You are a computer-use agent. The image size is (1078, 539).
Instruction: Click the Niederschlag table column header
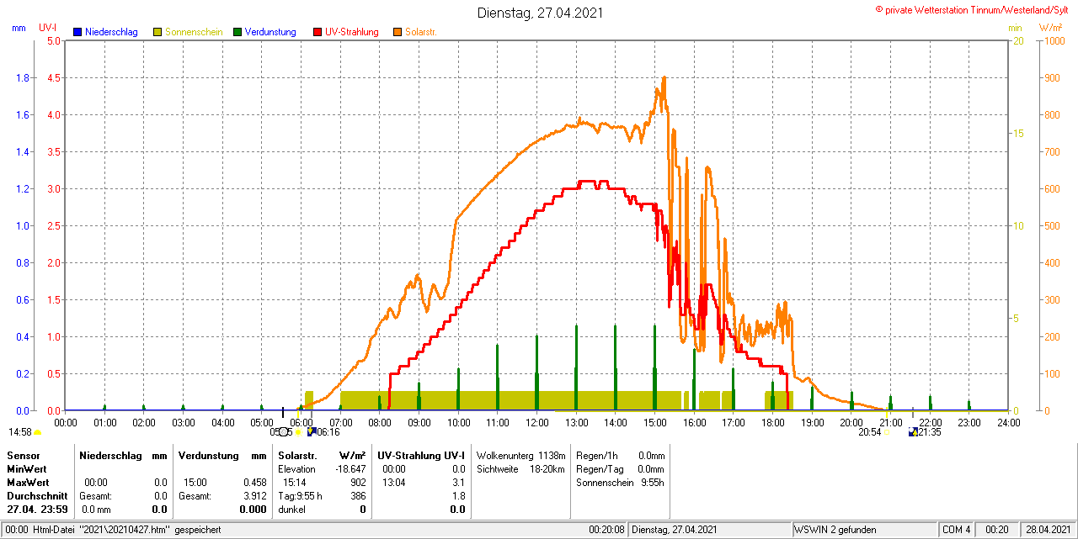tap(109, 455)
